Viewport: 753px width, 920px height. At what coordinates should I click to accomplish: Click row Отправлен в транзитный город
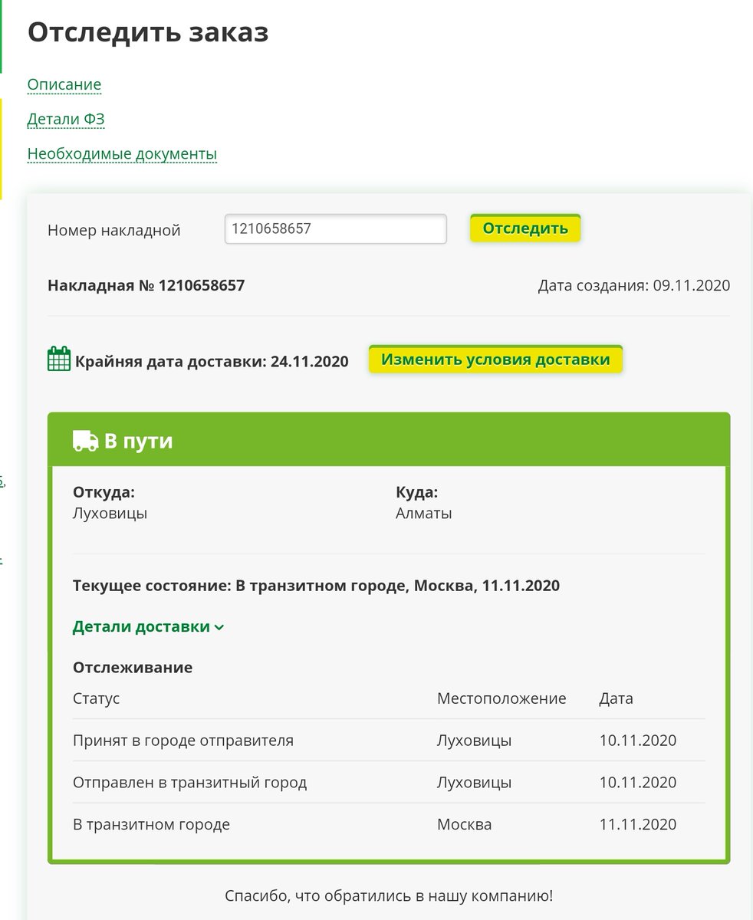pos(389,783)
